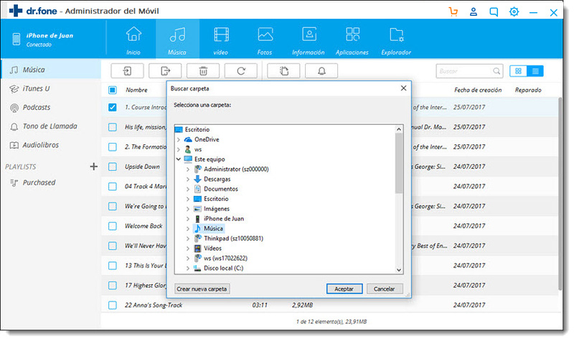Click the Reparado column header
574x341 pixels.
[528, 90]
